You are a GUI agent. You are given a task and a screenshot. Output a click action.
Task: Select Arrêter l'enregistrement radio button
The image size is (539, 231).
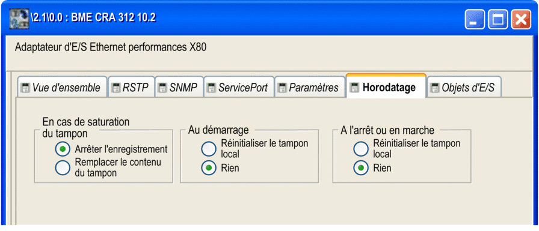(x=63, y=149)
